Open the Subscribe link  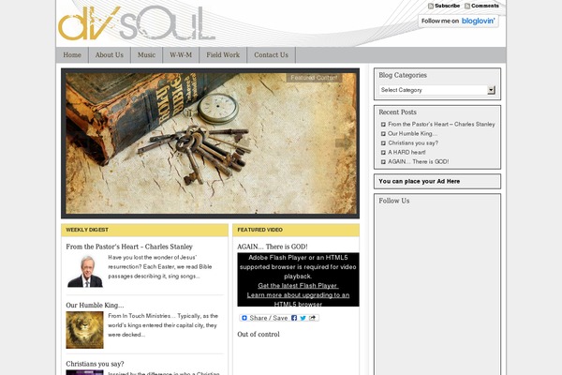pos(447,6)
